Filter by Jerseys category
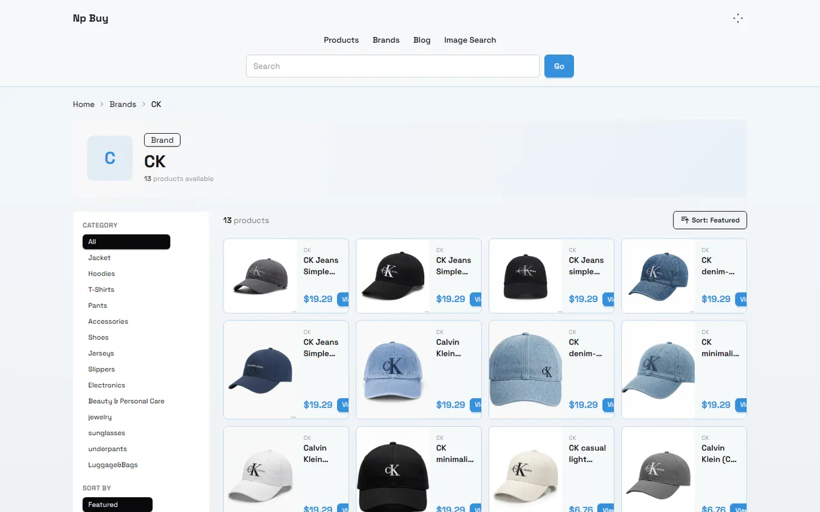 (101, 354)
